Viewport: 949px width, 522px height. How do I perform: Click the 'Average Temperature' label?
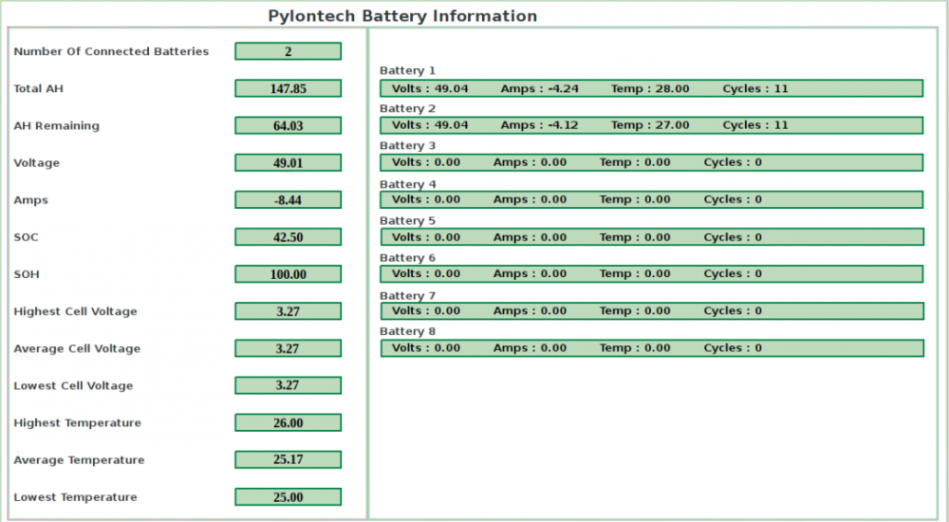[x=79, y=460]
